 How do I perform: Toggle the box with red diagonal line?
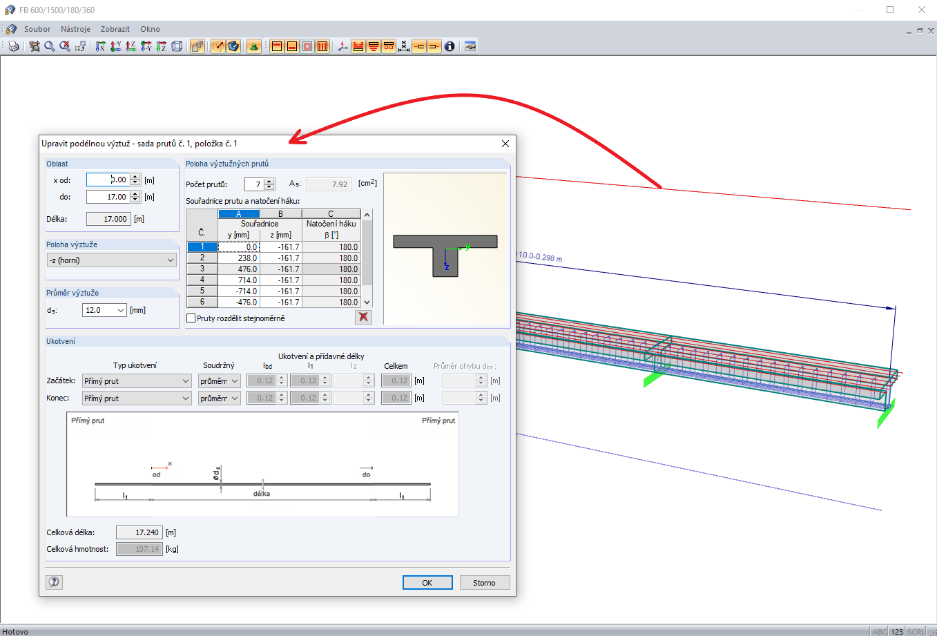point(218,46)
